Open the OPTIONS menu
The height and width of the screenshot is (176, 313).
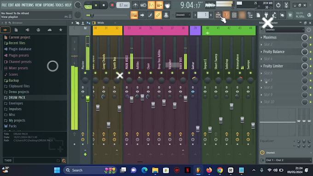[48, 5]
